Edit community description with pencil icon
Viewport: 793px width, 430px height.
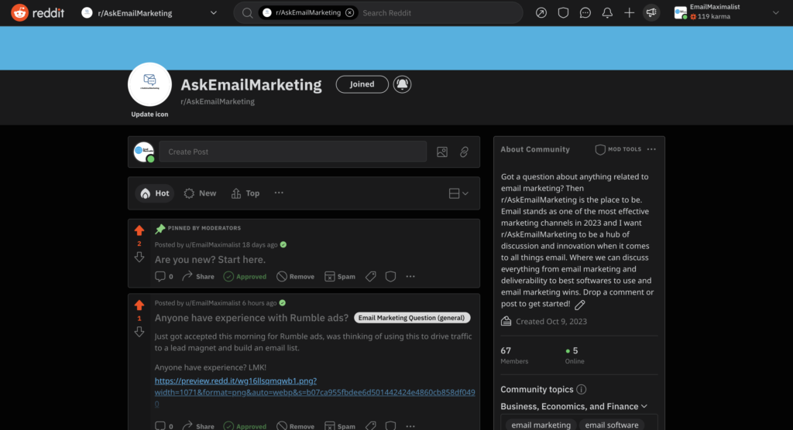[580, 305]
